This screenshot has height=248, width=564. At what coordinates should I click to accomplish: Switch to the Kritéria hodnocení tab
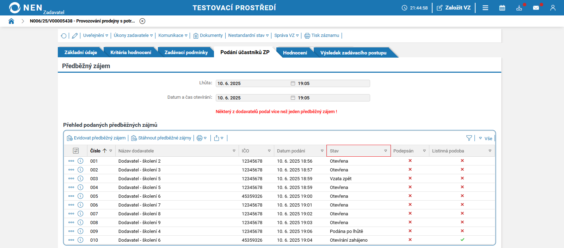click(131, 52)
